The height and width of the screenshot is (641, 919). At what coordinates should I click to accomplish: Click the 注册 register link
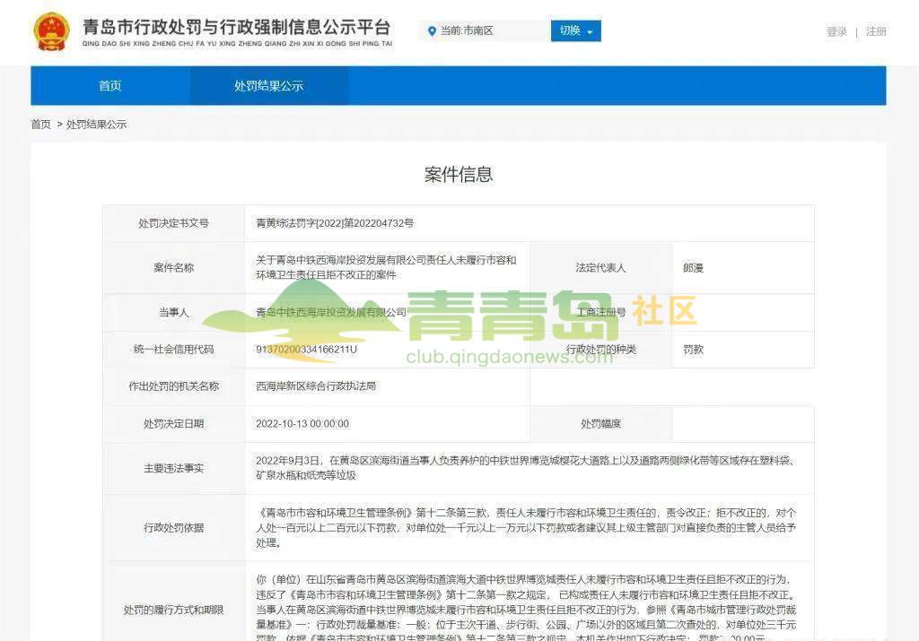click(876, 31)
